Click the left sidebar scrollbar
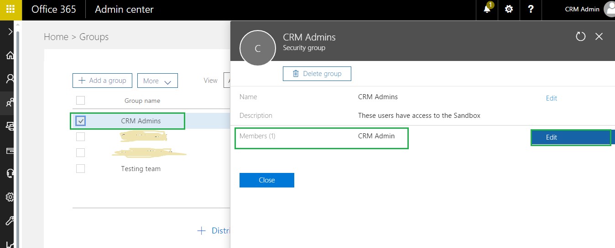 pyautogui.click(x=18, y=137)
